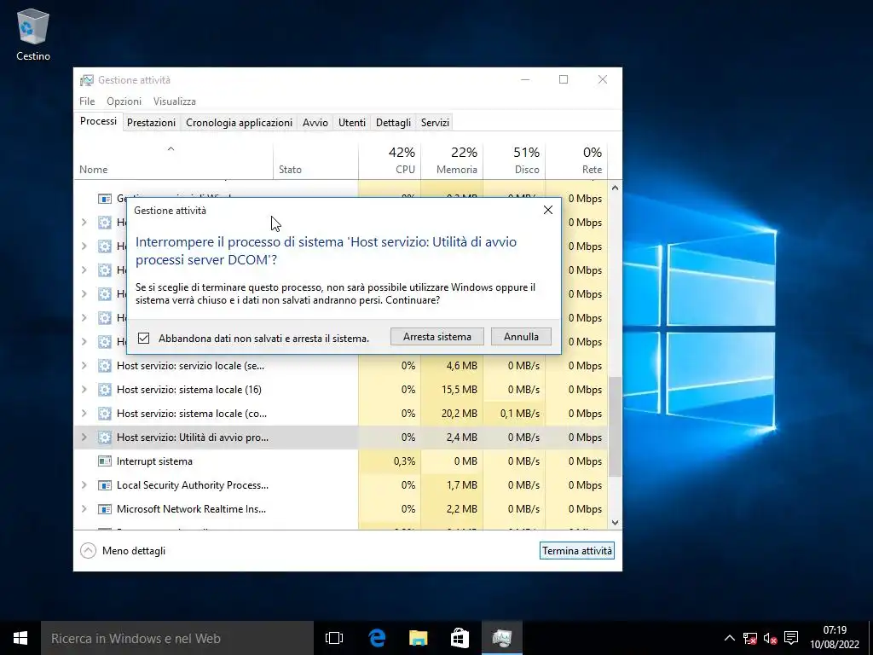Screen dimensions: 873x655
Task: Click the volume muted tray icon
Action: coord(771,638)
